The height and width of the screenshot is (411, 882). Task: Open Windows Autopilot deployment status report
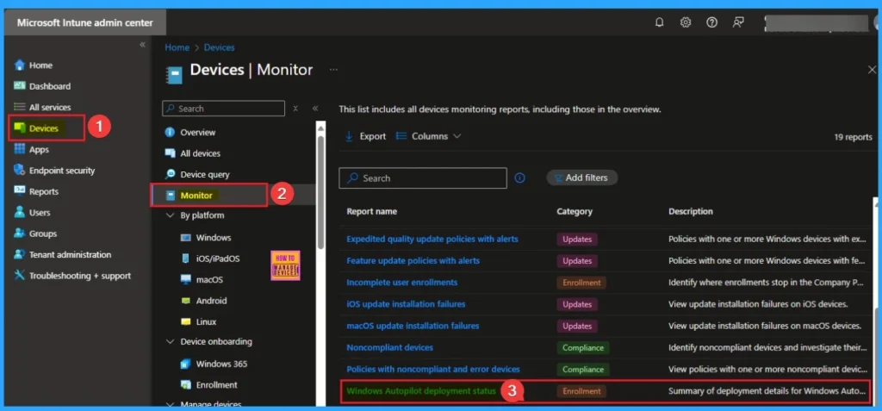(421, 390)
